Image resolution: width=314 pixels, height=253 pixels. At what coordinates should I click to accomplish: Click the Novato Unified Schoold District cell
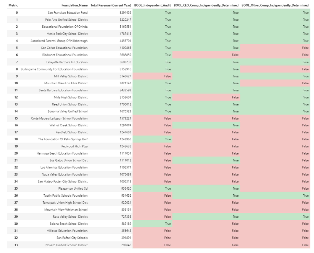pos(67,245)
